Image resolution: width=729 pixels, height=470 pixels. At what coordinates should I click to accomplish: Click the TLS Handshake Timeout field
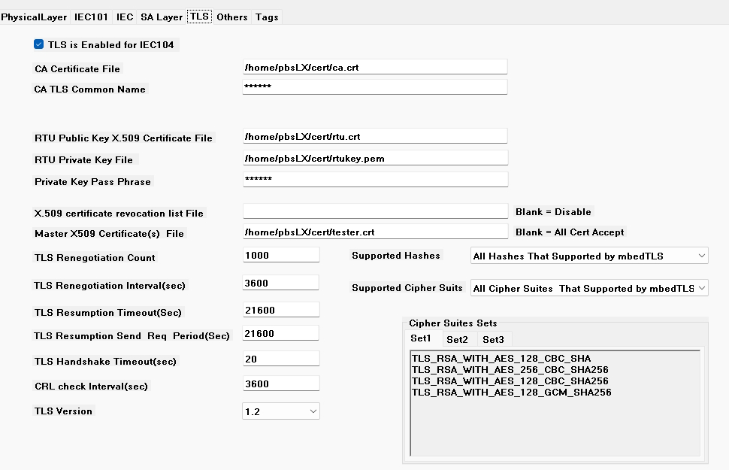pyautogui.click(x=280, y=358)
